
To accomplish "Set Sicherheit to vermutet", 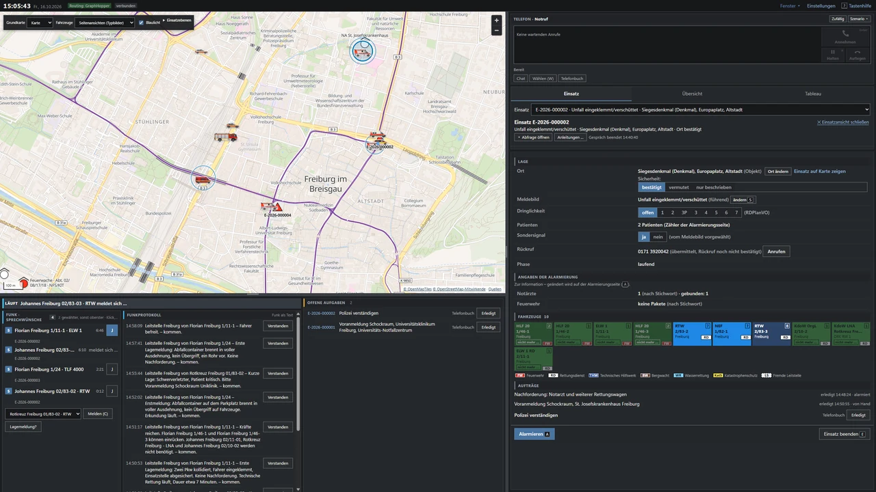I will 678,187.
